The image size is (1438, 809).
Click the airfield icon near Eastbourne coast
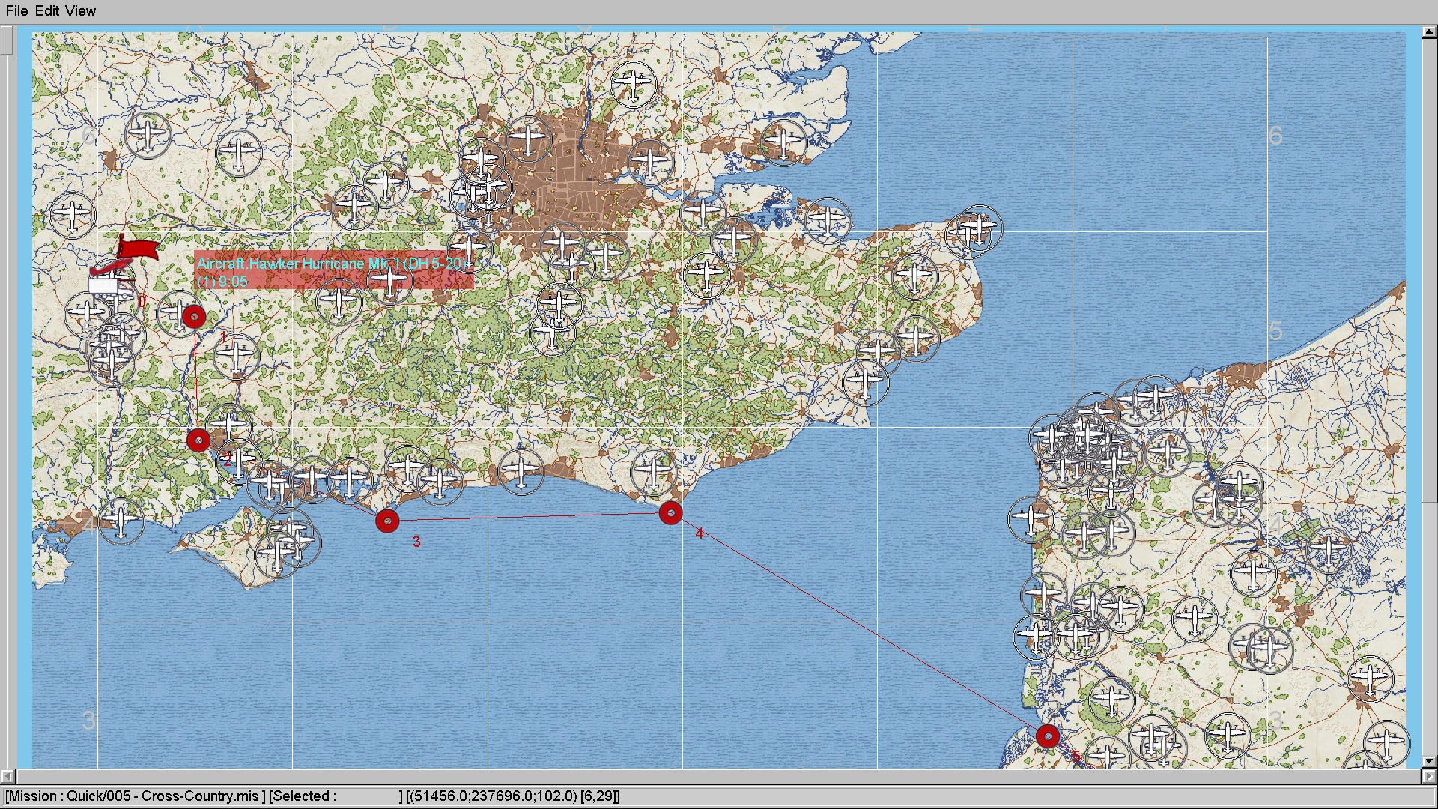click(653, 472)
